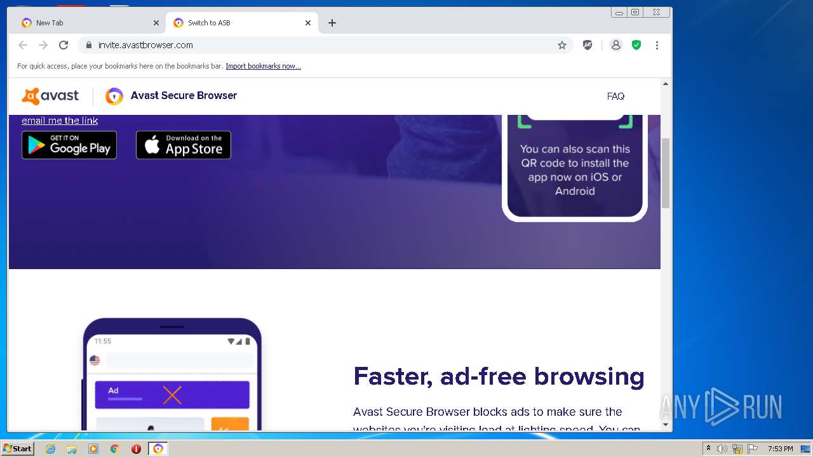Open the Windows Start menu
The height and width of the screenshot is (457, 813).
pyautogui.click(x=17, y=448)
